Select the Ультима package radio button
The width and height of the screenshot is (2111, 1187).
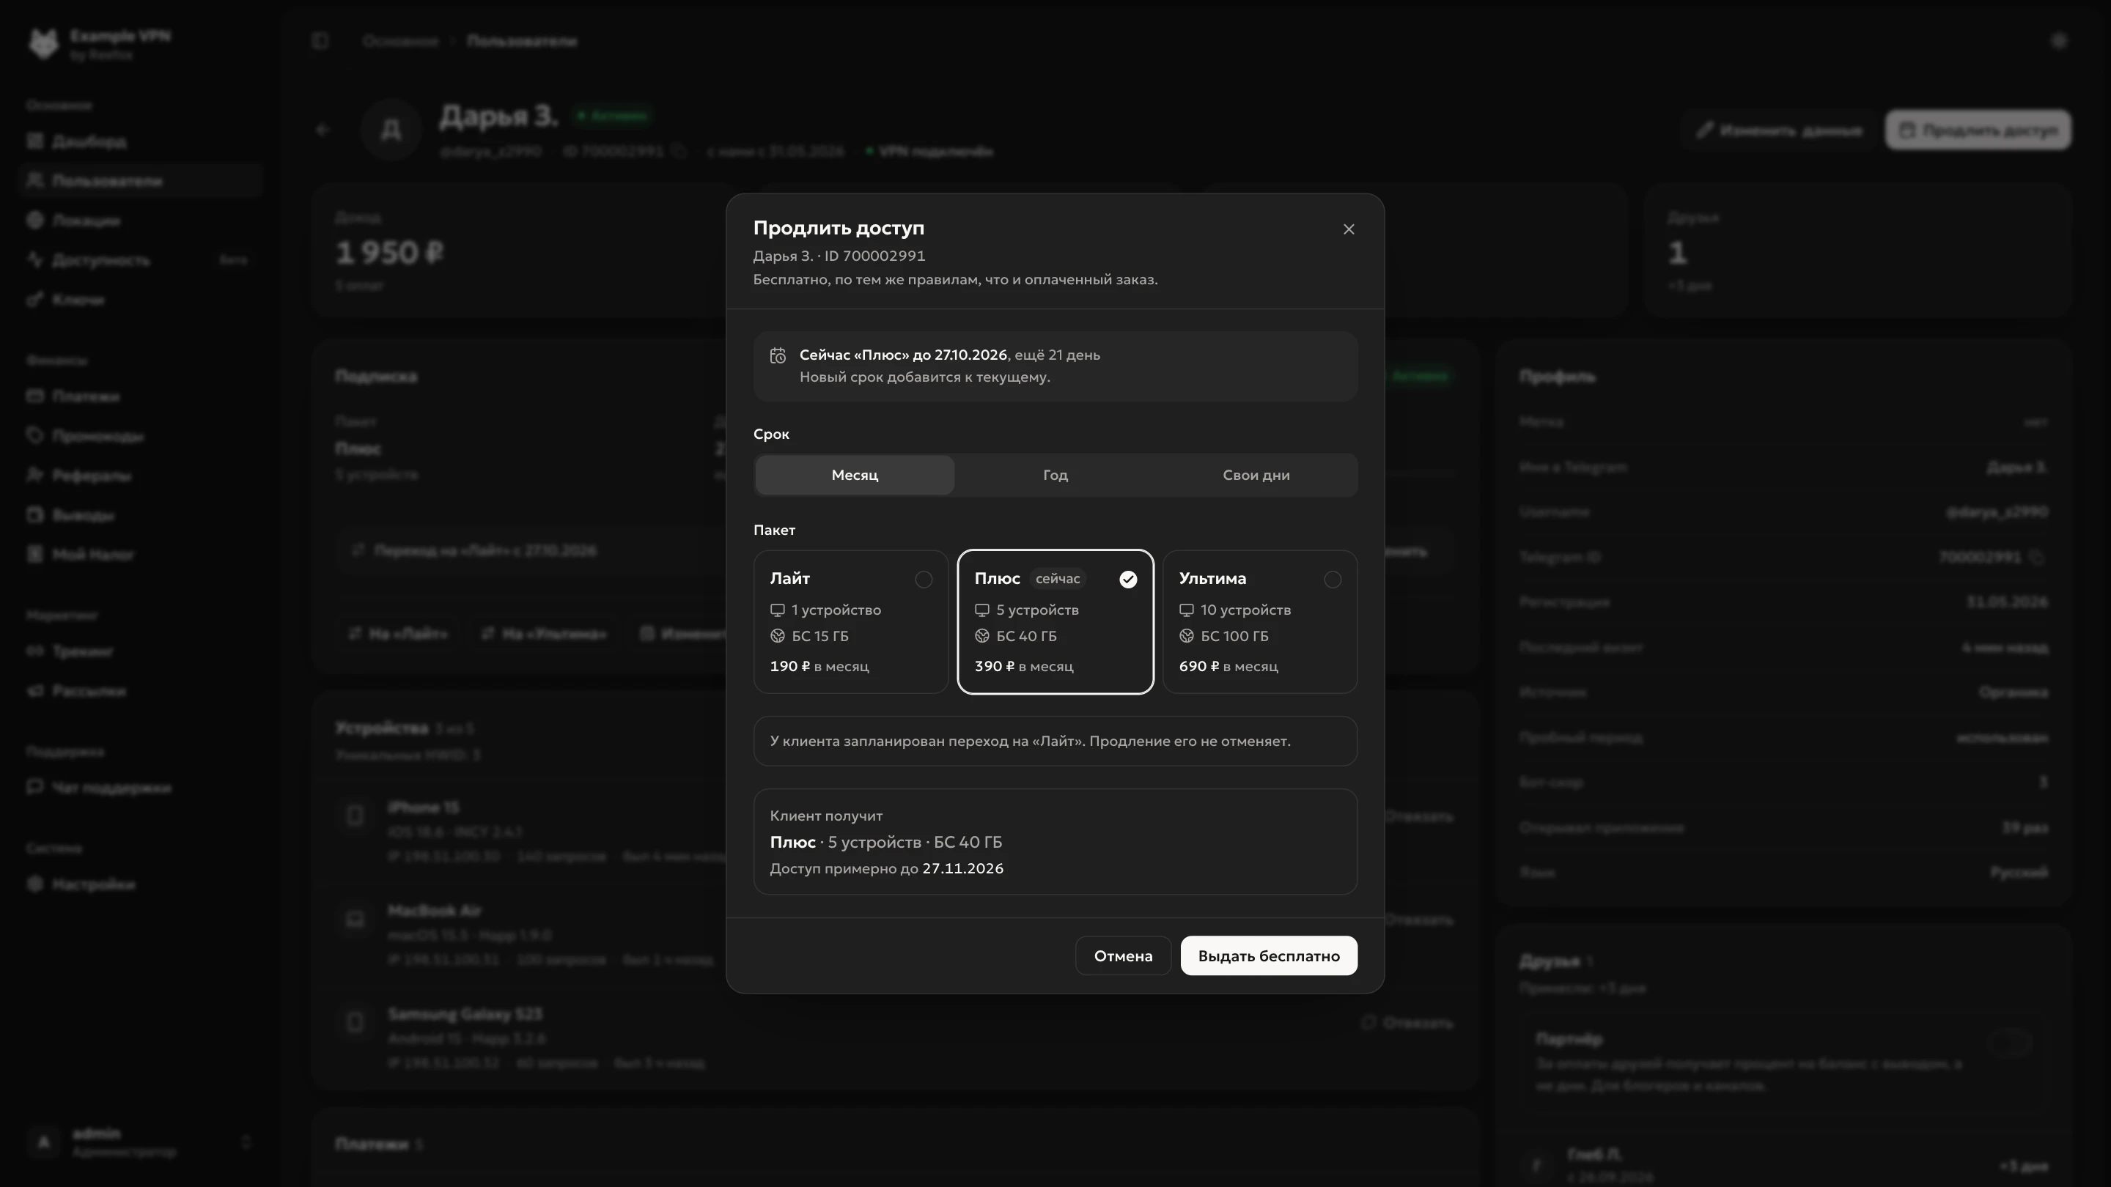click(x=1333, y=580)
